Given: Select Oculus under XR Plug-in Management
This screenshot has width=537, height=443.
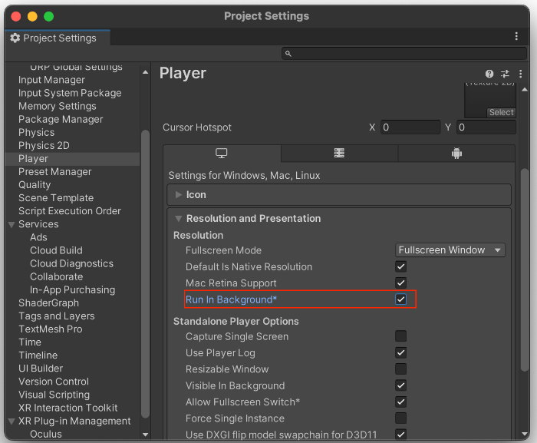Looking at the screenshot, I should tap(46, 434).
